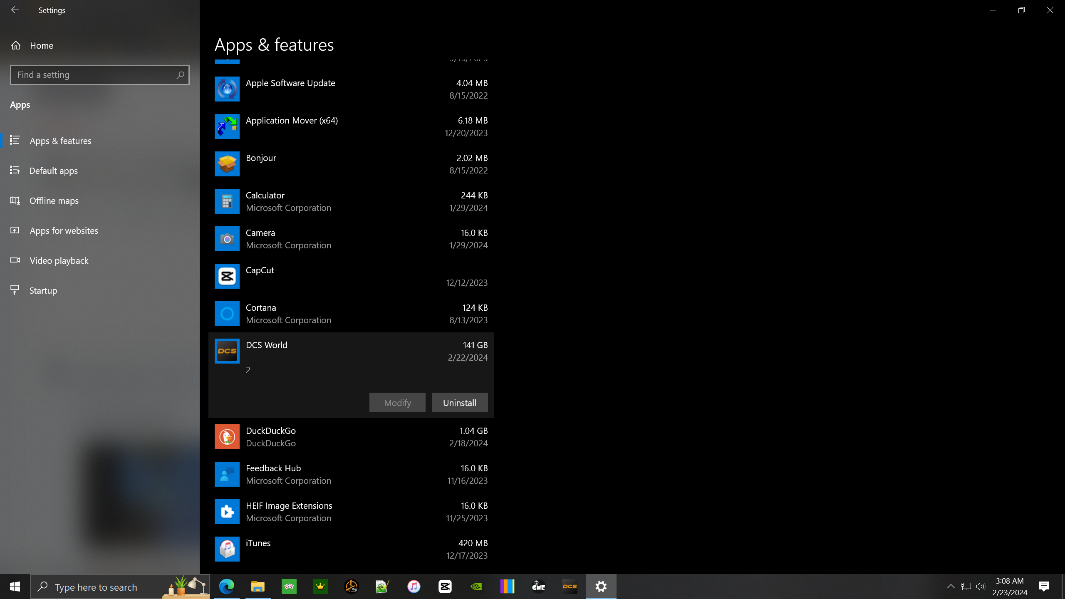
Task: Click the 420 MB size for iTunes
Action: click(473, 543)
